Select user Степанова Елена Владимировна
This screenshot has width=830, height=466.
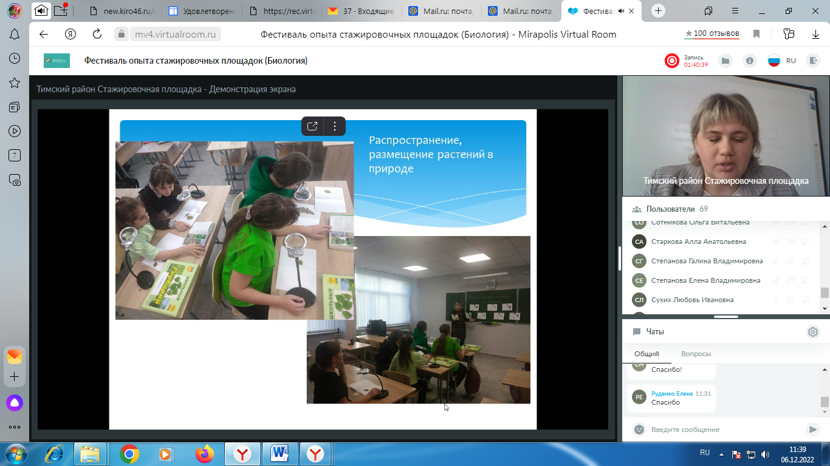point(705,280)
